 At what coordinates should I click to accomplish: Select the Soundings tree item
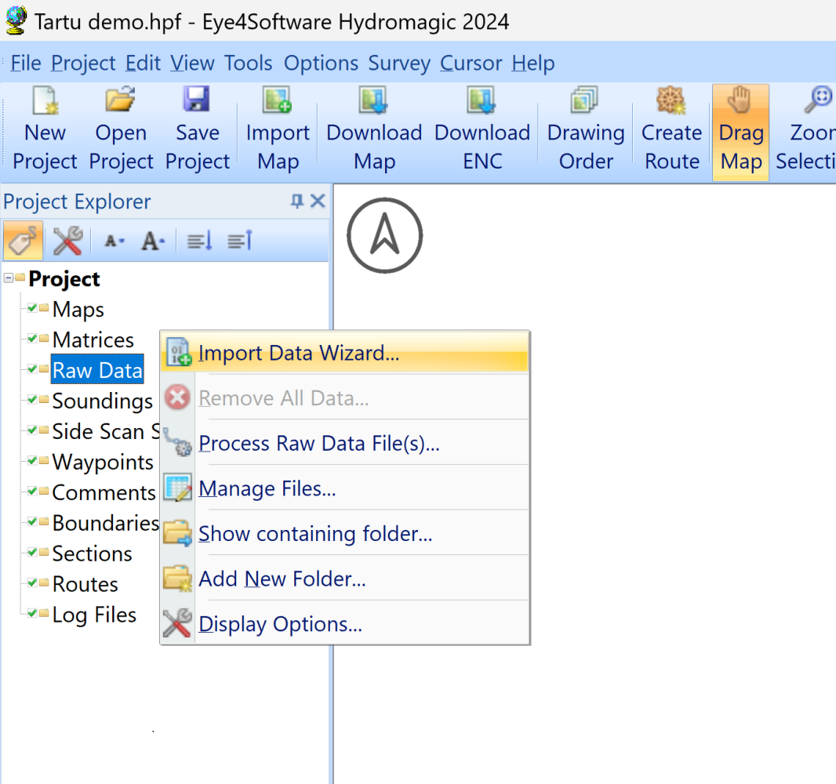coord(103,401)
